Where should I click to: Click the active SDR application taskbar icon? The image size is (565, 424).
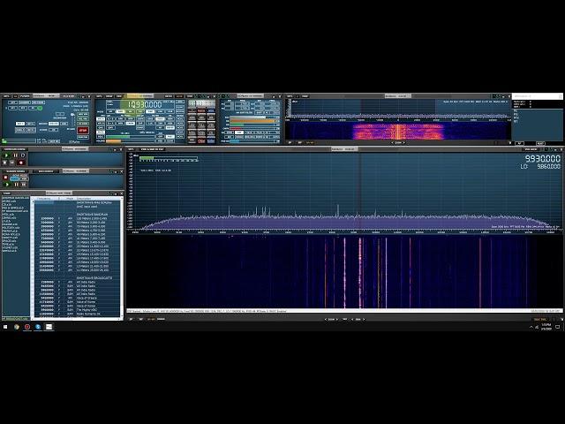49,327
